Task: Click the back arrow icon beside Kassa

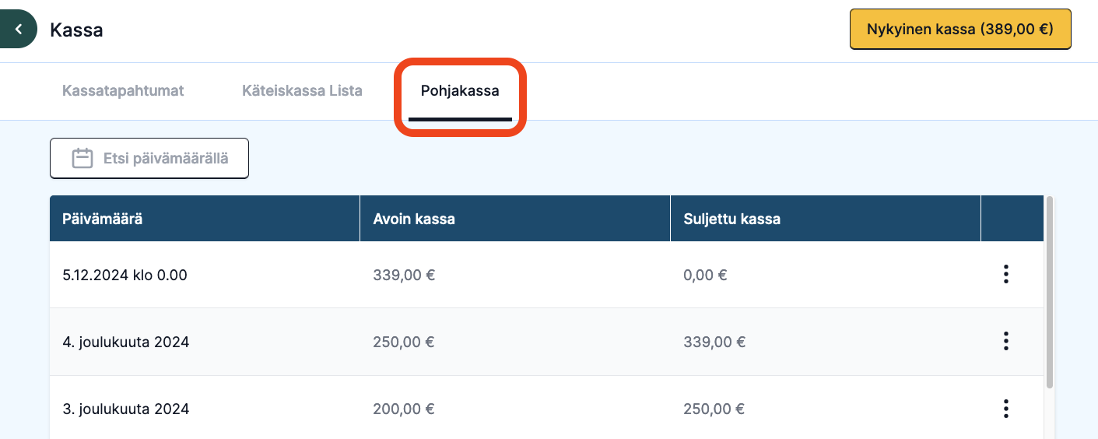Action: coord(18,30)
